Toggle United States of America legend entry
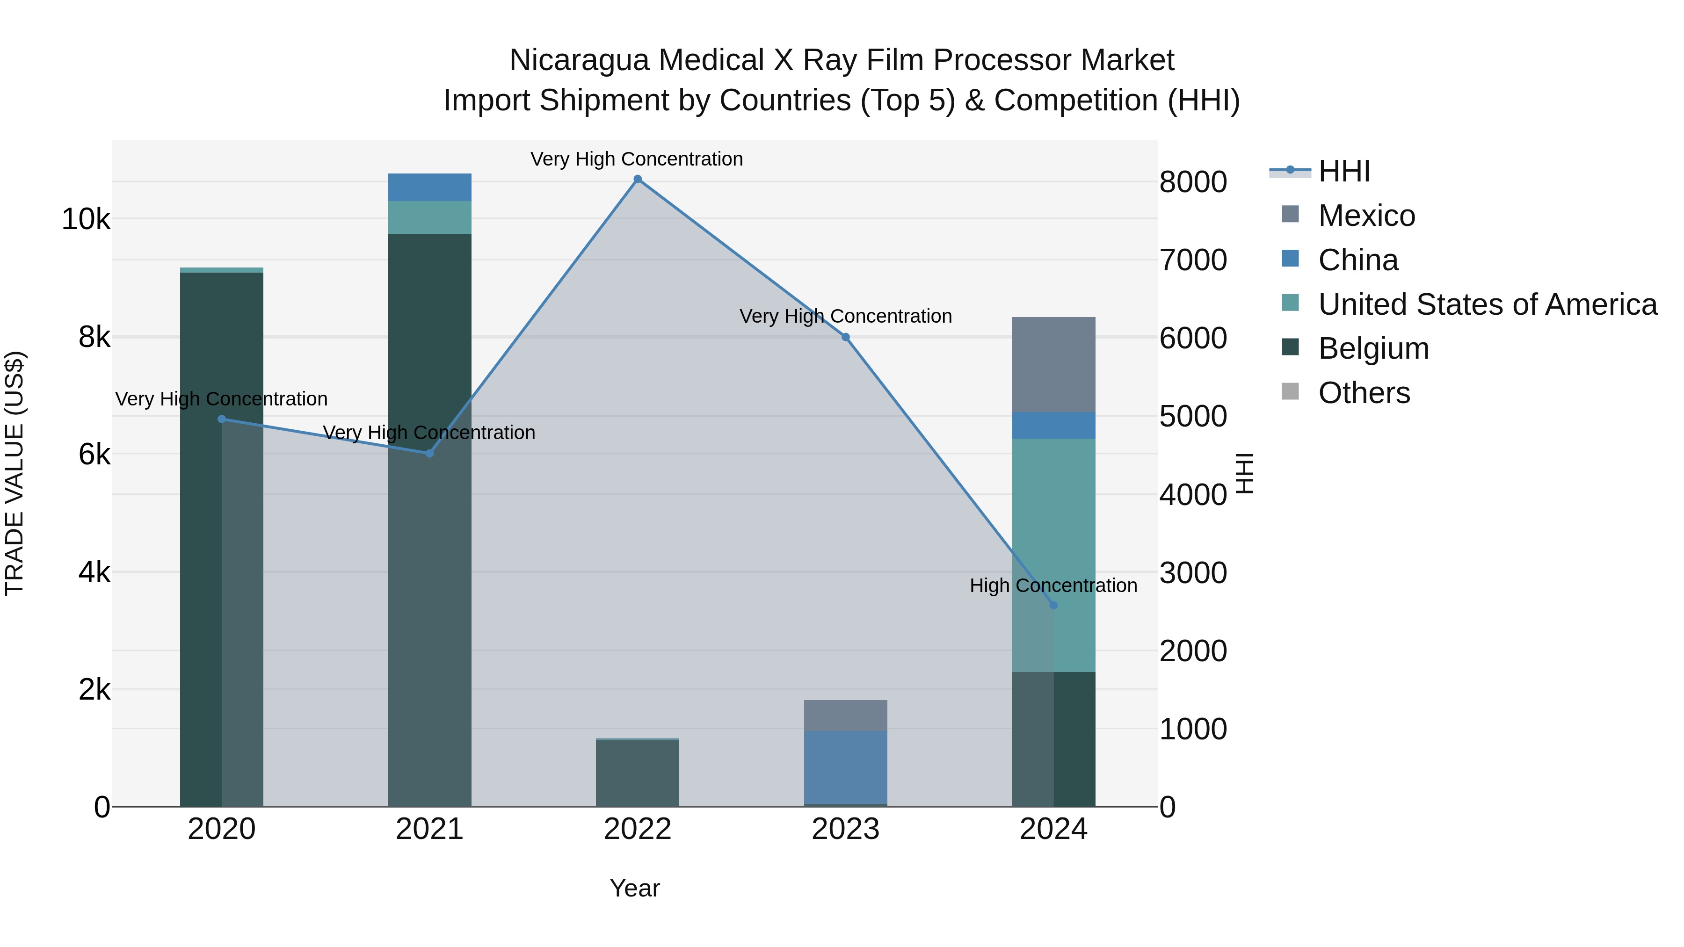 tap(1469, 304)
